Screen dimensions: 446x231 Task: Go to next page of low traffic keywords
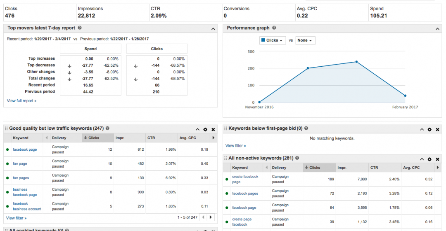coord(211,217)
